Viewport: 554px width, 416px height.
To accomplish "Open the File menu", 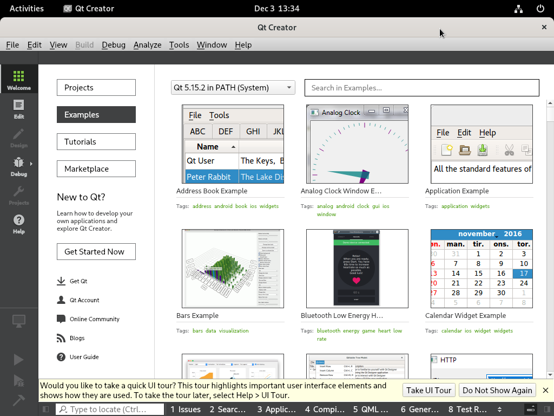I will pyautogui.click(x=12, y=45).
